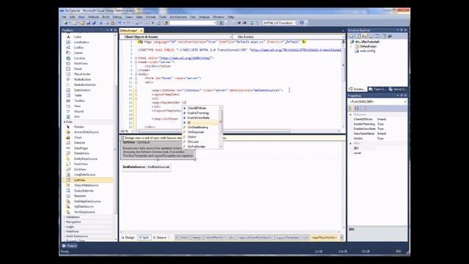Select the ListBox control in the Toolbox
Viewport: 469px width, 264px height.
coord(78,48)
